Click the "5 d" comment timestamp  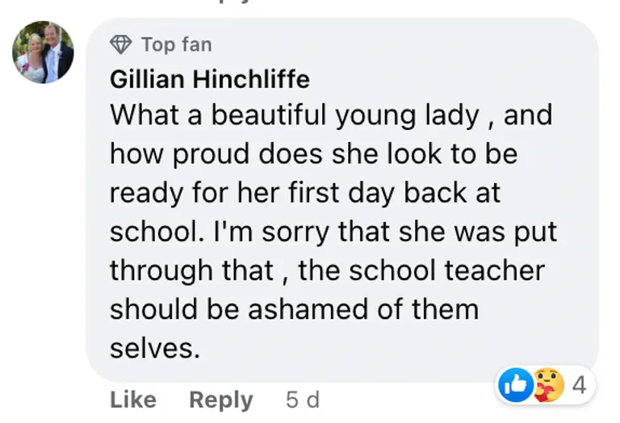pos(303,400)
